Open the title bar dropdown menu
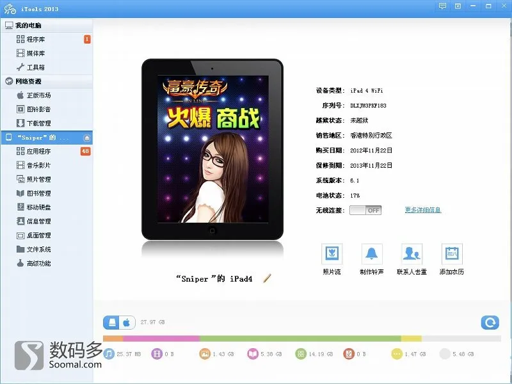Screen dimensions: 512x384 click(x=458, y=6)
